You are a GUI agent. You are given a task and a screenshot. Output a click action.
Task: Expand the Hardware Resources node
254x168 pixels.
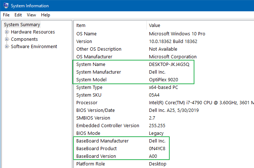click(x=7, y=32)
